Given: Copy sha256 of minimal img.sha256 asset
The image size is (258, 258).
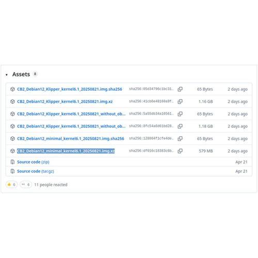Looking at the screenshot, I should tap(180, 139).
